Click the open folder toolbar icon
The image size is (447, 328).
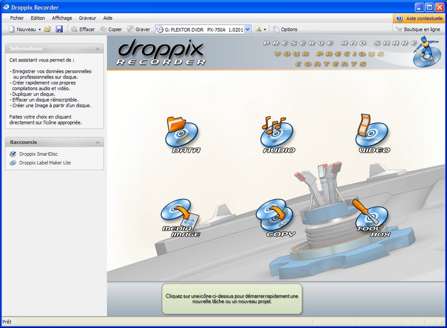pyautogui.click(x=47, y=29)
